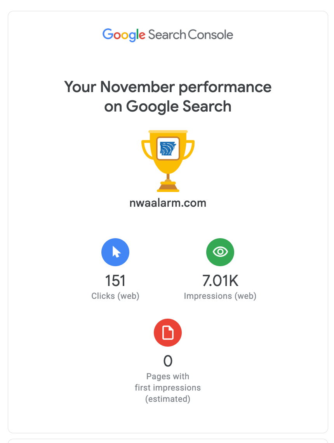Click the 151 clicks number

(x=115, y=281)
